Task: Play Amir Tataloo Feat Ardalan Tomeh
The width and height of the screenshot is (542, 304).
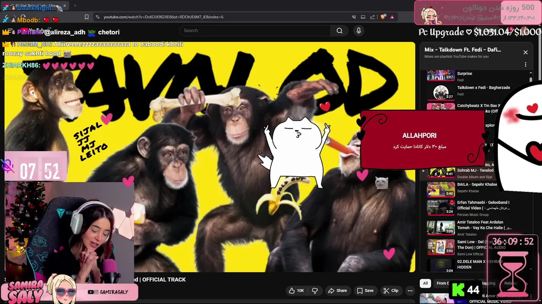Action: 484,225
